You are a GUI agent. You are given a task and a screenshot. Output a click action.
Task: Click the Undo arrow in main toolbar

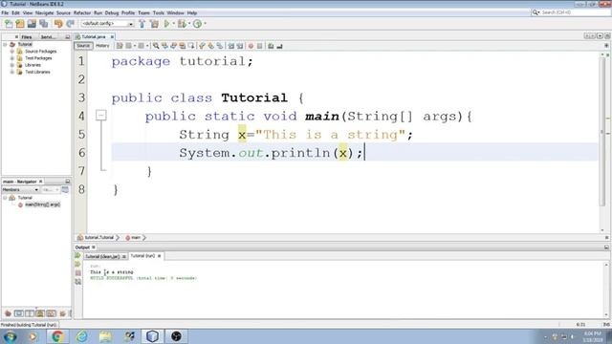point(58,24)
